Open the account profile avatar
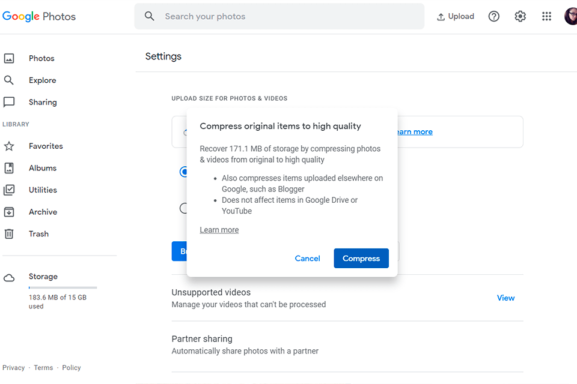Viewport: 577px width, 384px height. (571, 16)
